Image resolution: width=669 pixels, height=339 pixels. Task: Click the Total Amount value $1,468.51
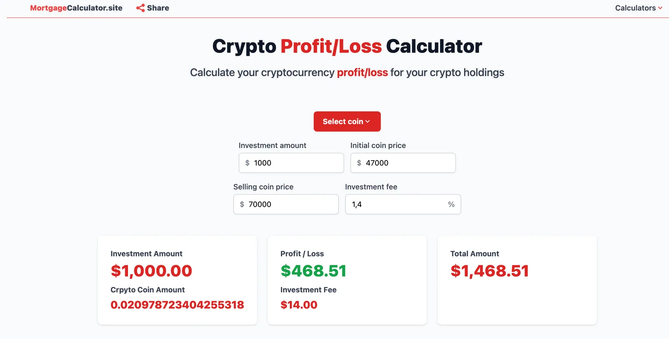[x=490, y=271]
